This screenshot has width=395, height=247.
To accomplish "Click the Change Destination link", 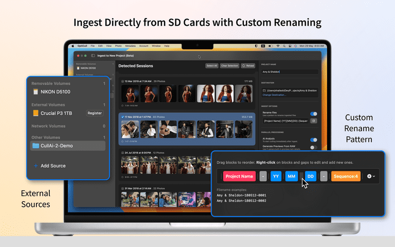I will 274,95.
